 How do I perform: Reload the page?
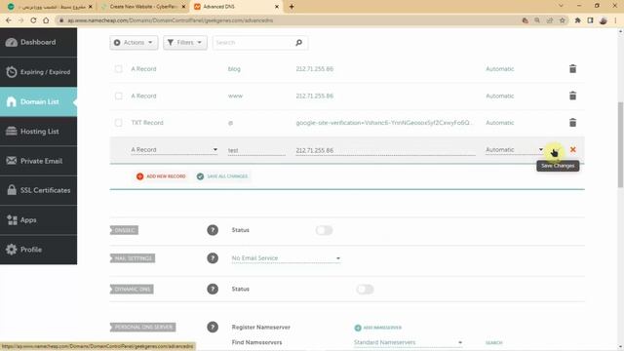[x=33, y=20]
